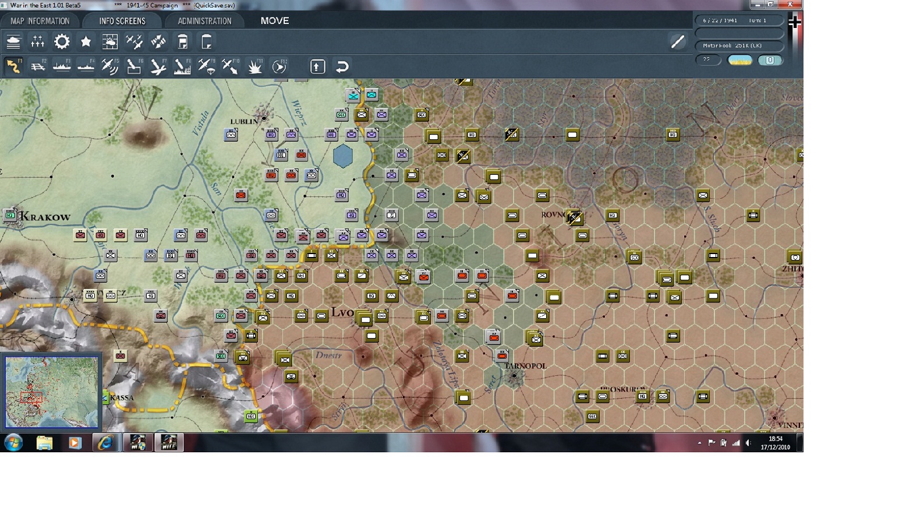Open the first report document icon
Screen dimensions: 913x514
click(183, 42)
